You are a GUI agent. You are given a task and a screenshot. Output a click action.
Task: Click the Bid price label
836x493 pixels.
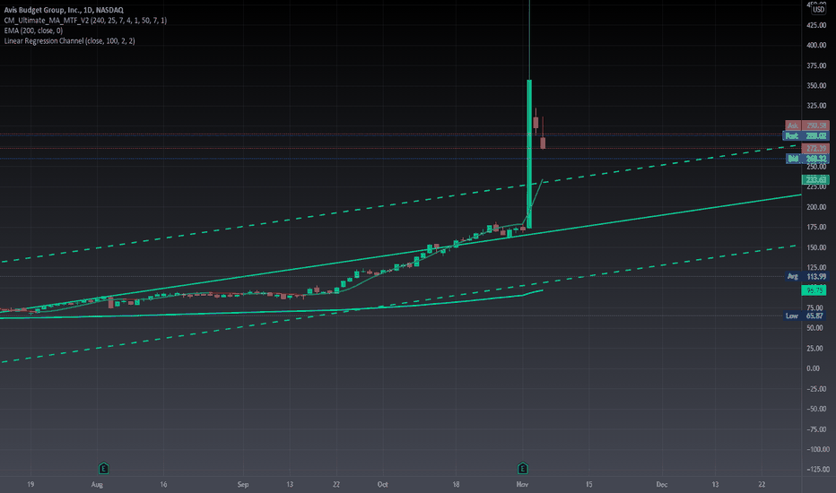807,159
